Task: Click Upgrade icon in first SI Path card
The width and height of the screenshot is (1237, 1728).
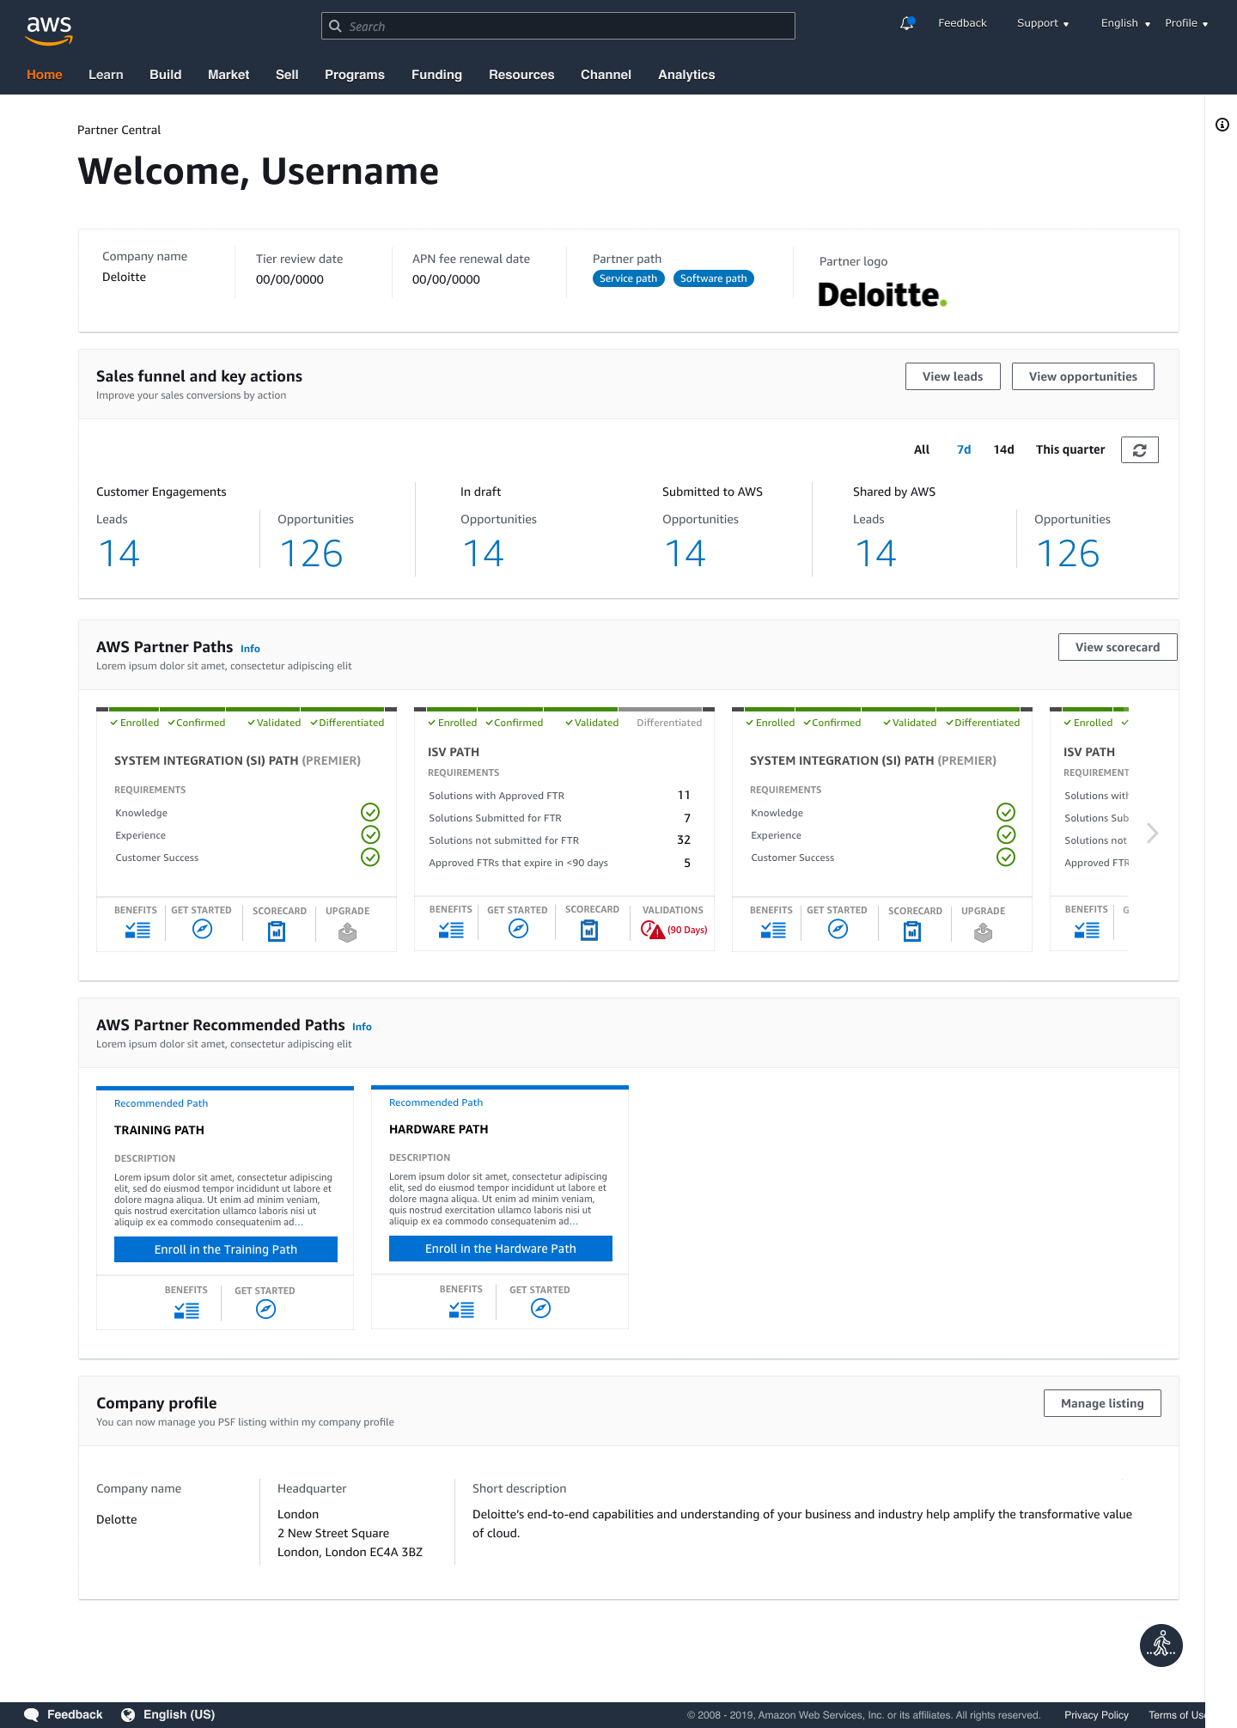Action: (x=347, y=932)
